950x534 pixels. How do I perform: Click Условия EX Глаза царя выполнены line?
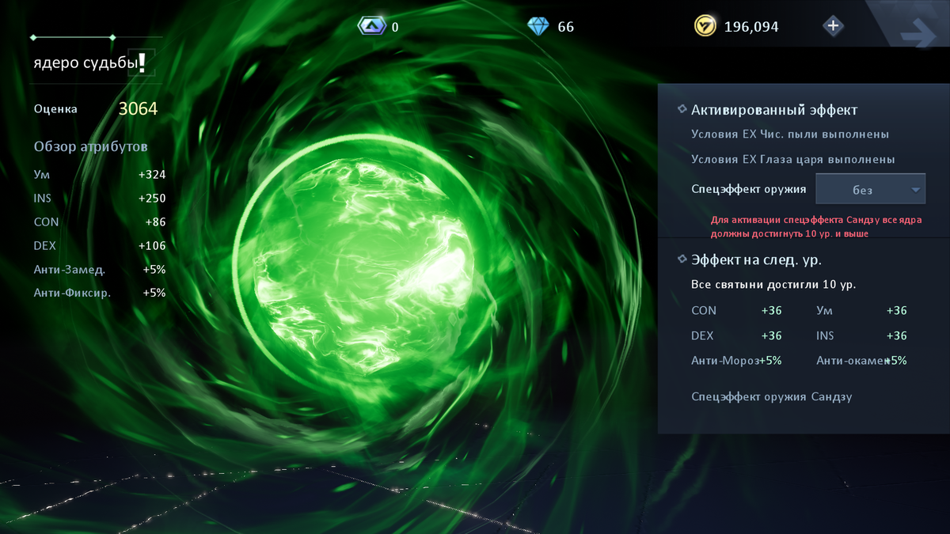793,160
